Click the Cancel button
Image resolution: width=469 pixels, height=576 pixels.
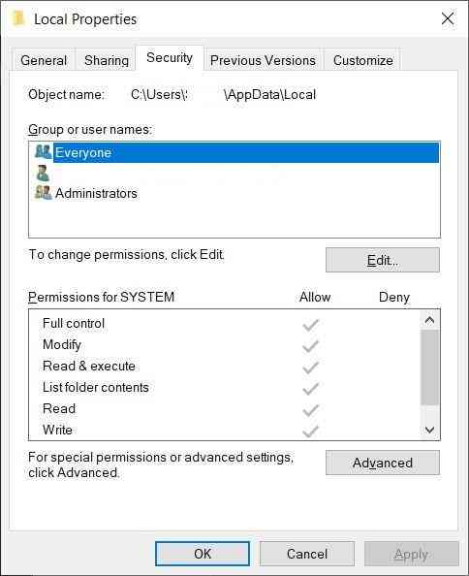tap(307, 554)
